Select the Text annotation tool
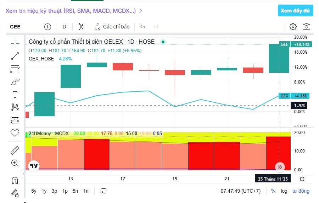The image size is (319, 203). pos(15,95)
